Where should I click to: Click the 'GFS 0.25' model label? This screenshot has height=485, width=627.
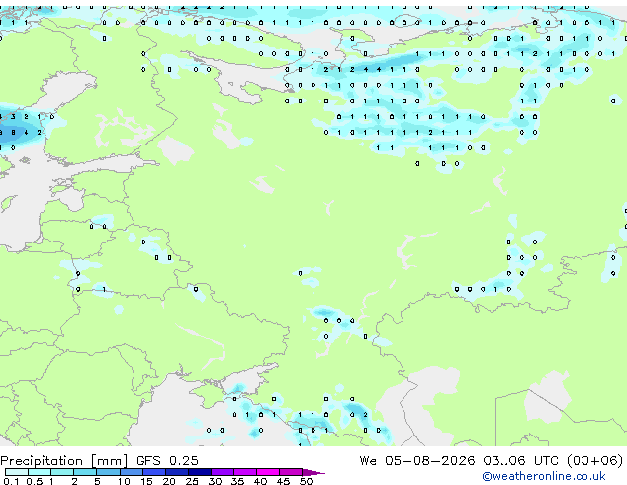[x=167, y=461]
